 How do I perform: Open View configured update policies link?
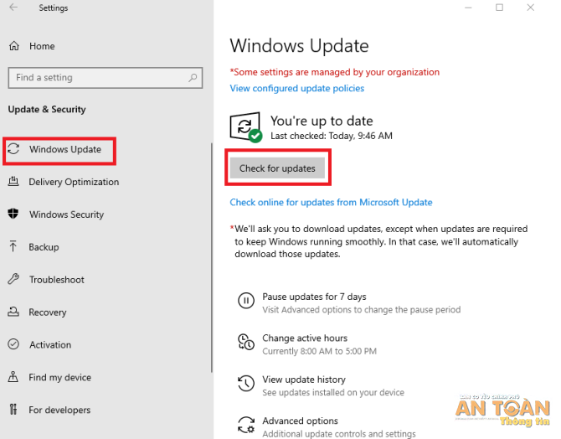(296, 88)
